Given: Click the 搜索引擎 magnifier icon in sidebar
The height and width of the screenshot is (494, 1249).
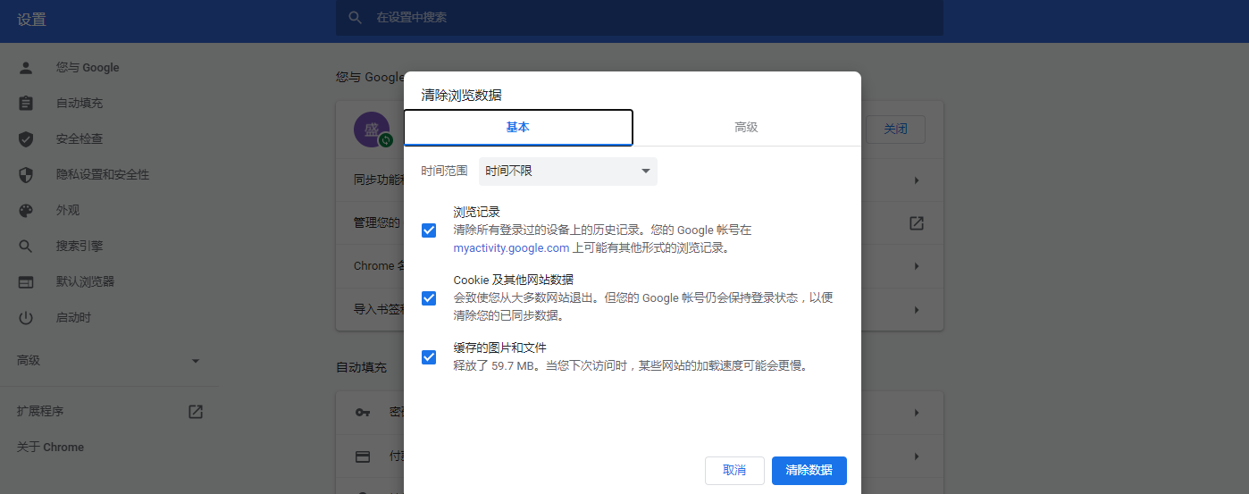Looking at the screenshot, I should click(26, 247).
